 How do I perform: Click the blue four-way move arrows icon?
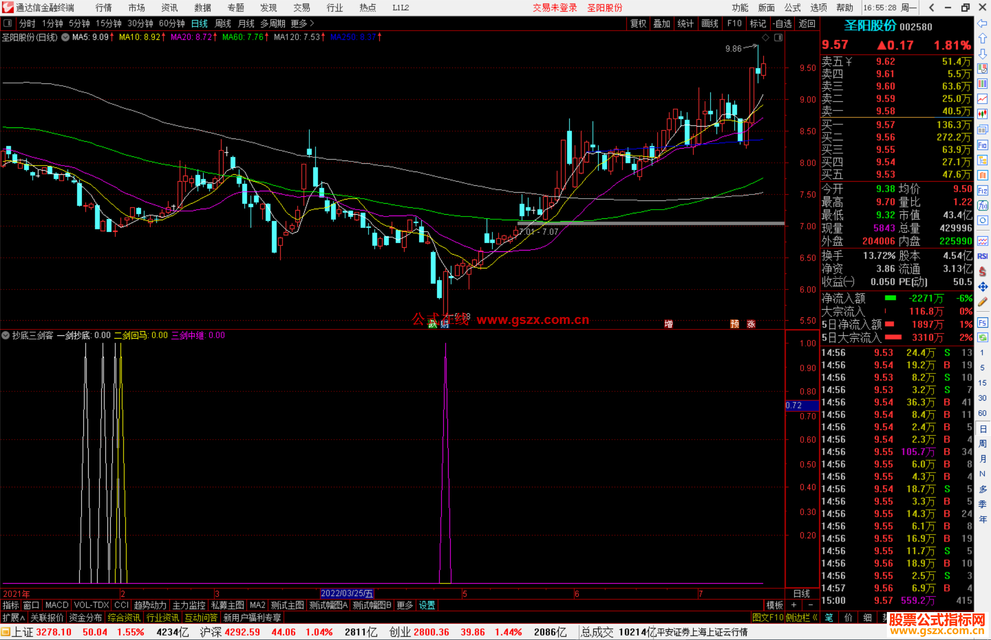982,287
